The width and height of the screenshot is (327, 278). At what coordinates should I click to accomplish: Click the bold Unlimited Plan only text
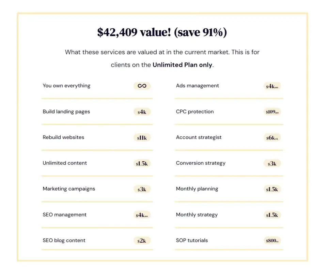(x=183, y=65)
